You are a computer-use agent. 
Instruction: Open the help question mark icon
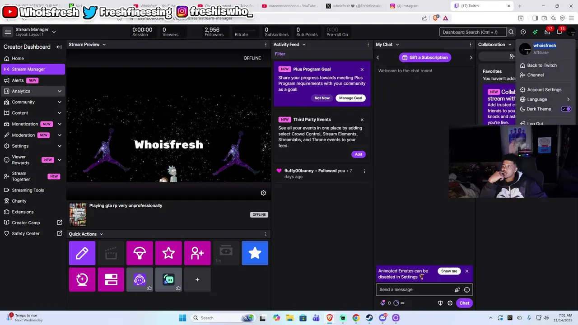pos(523,32)
